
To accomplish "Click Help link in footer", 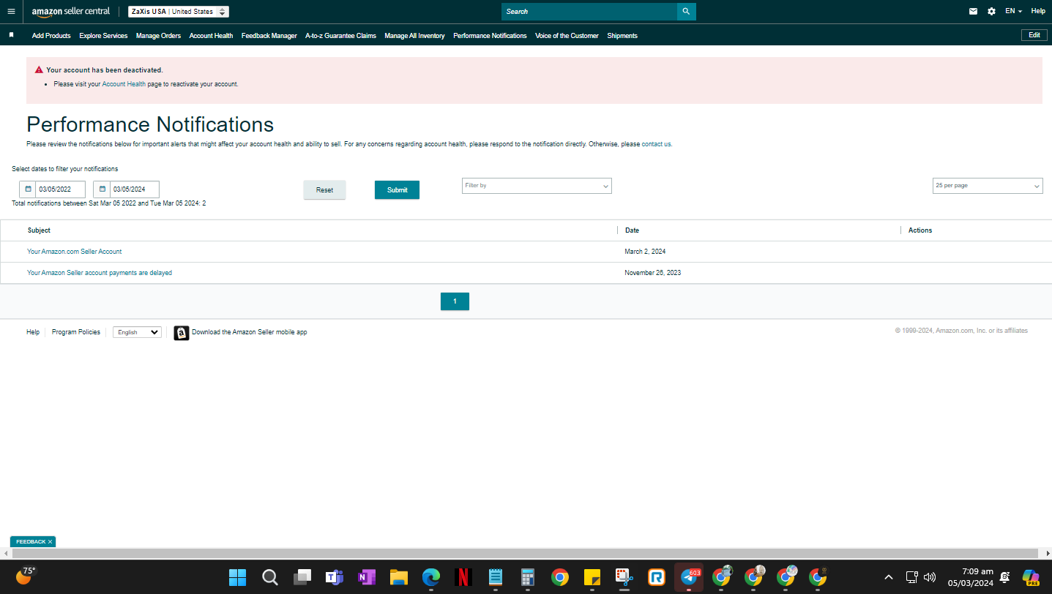I will click(x=33, y=332).
